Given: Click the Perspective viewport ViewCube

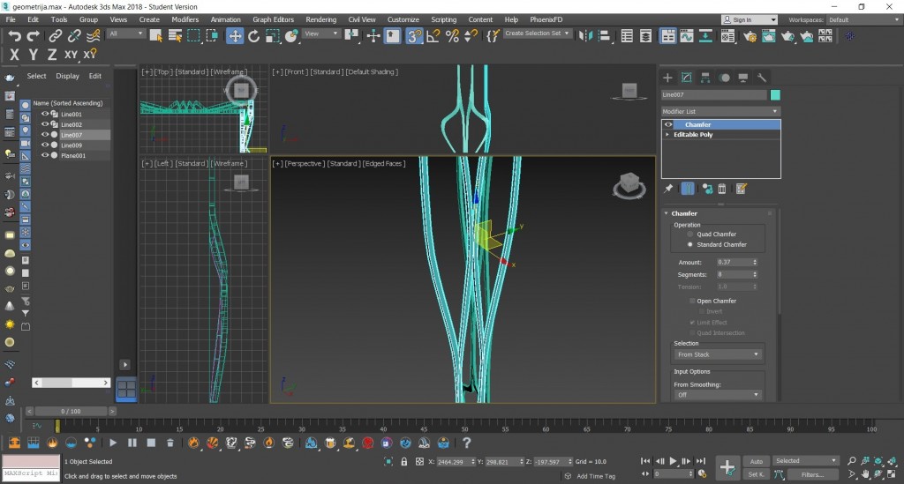Looking at the screenshot, I should click(629, 185).
